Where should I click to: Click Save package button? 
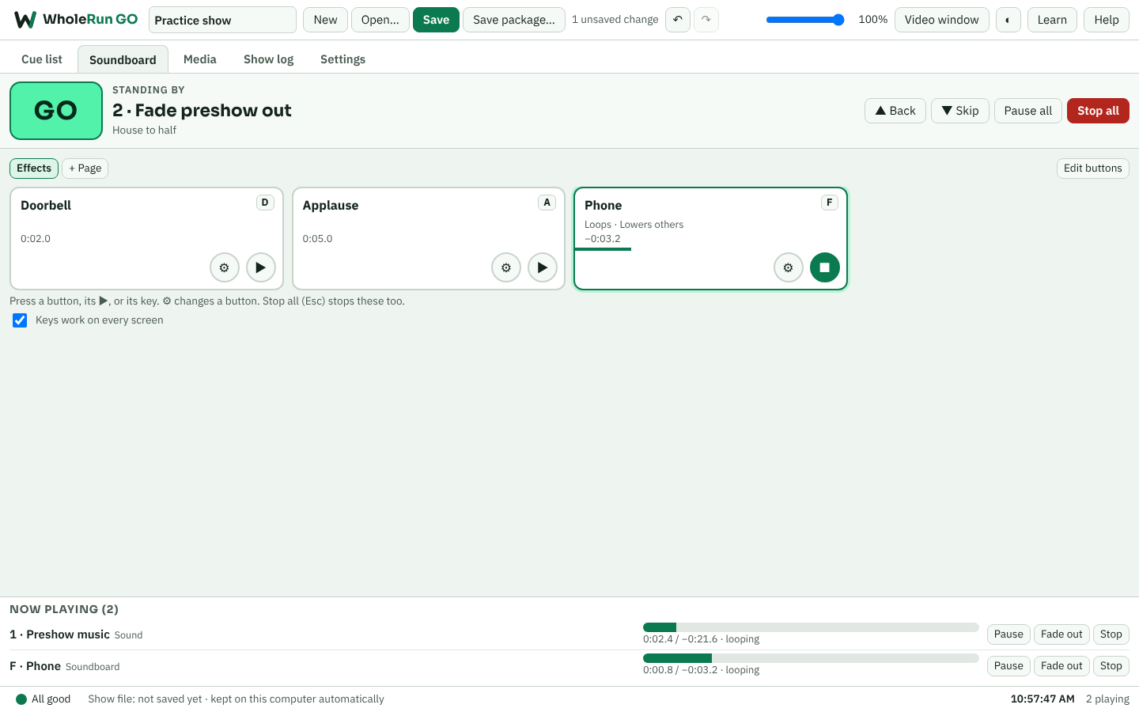[514, 20]
